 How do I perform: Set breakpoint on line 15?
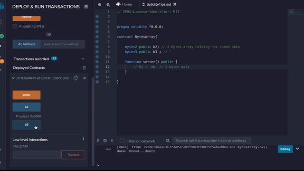click(97, 82)
